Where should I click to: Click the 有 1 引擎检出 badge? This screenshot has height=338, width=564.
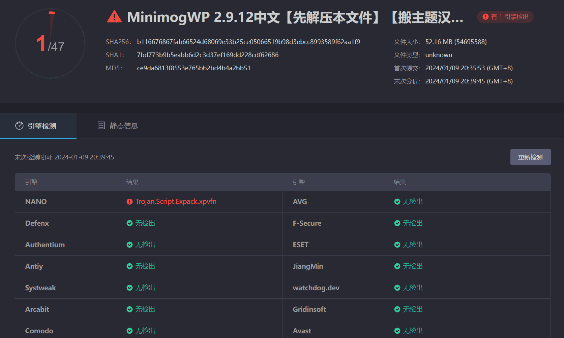505,17
